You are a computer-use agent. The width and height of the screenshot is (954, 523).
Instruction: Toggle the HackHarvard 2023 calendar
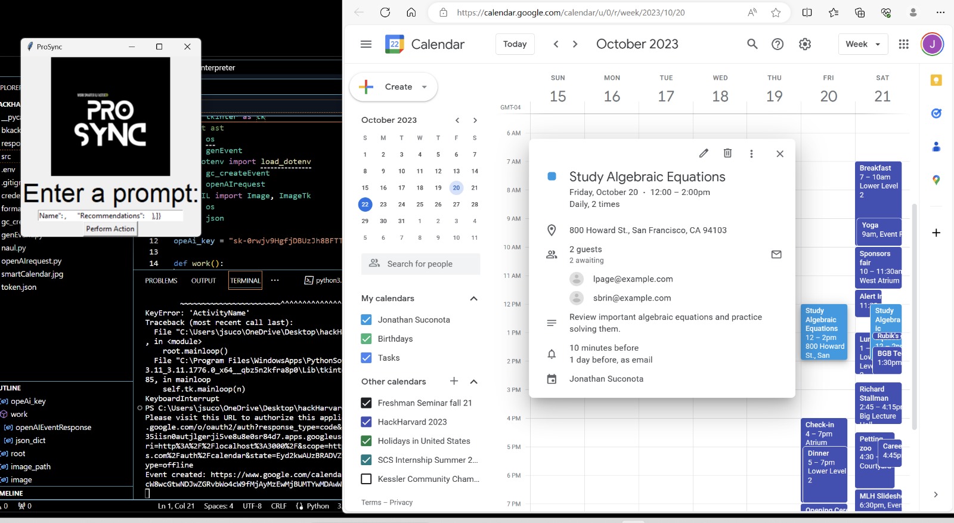366,422
